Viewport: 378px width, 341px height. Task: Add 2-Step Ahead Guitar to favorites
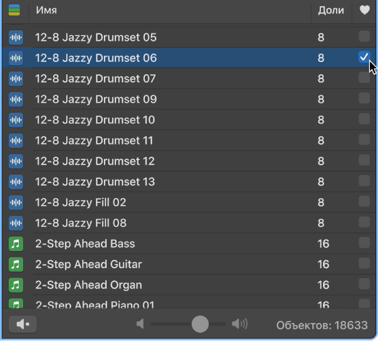tap(364, 263)
